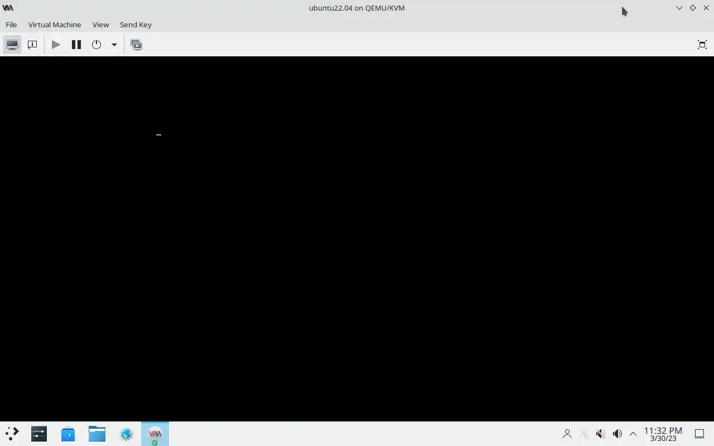The height and width of the screenshot is (446, 714).
Task: Shut down the virtual machine
Action: tap(97, 45)
